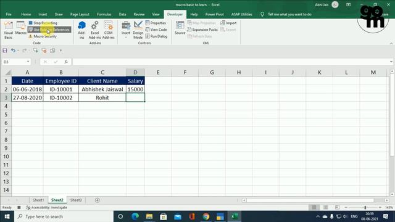The height and width of the screenshot is (222, 395).
Task: Click into the formula bar
Action: click(230, 62)
